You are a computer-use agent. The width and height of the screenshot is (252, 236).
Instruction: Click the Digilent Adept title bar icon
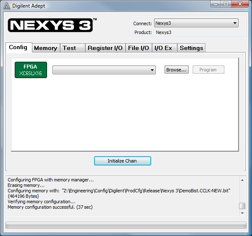7,6
